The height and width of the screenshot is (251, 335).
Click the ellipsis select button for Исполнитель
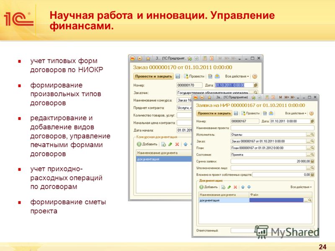pyautogui.click(x=308, y=135)
